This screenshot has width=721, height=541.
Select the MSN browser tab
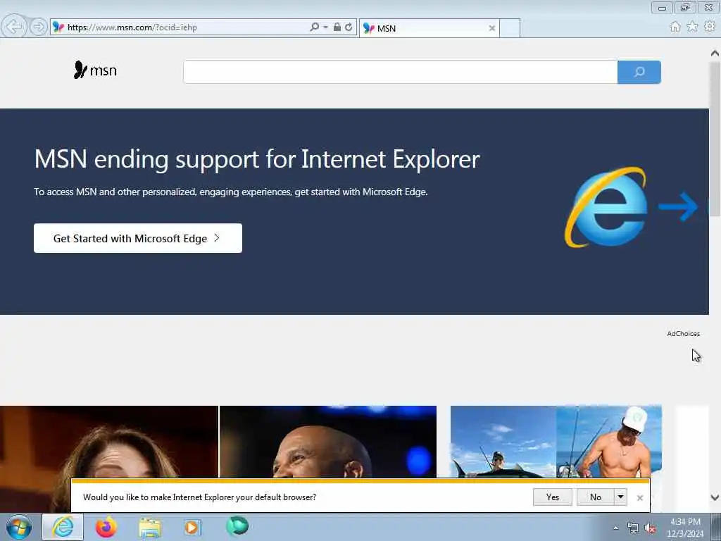pyautogui.click(x=429, y=28)
